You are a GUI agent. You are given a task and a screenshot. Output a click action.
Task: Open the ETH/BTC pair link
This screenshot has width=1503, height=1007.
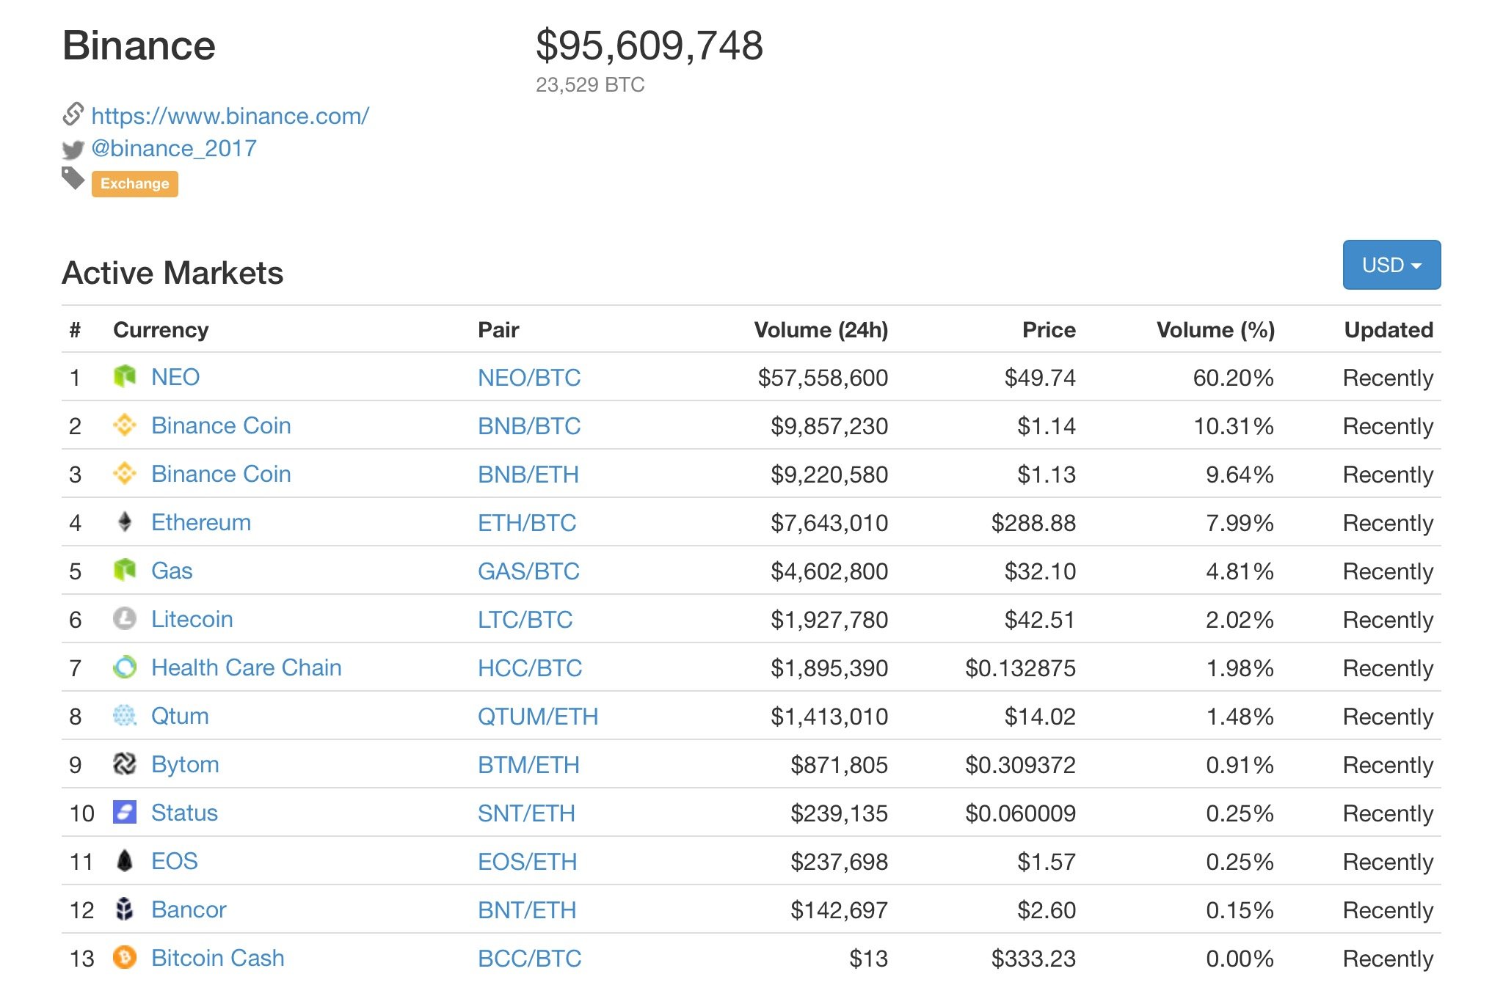pyautogui.click(x=527, y=523)
